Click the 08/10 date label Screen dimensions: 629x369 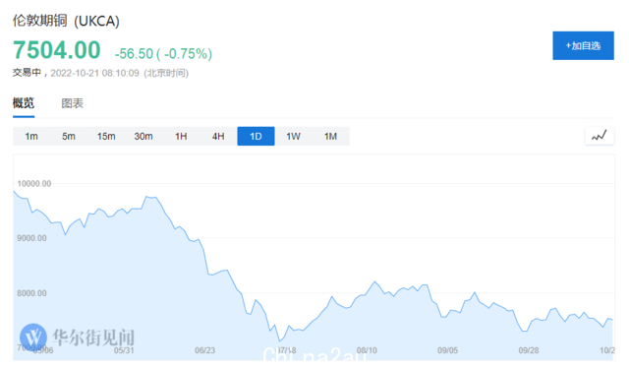point(367,350)
